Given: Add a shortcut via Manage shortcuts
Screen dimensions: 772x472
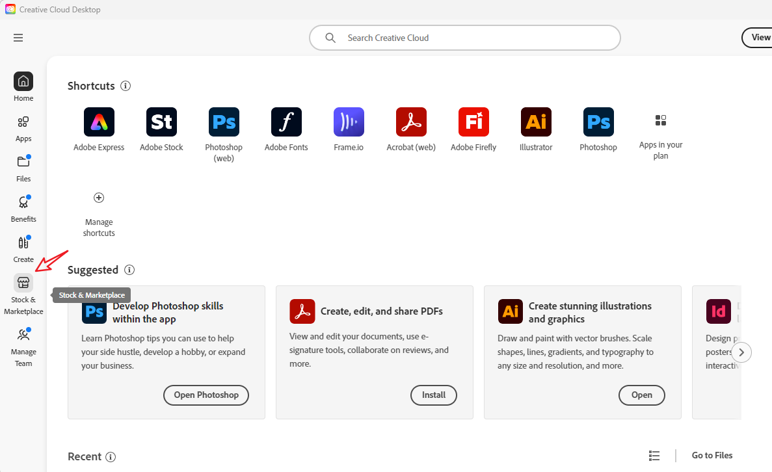Looking at the screenshot, I should (x=99, y=198).
